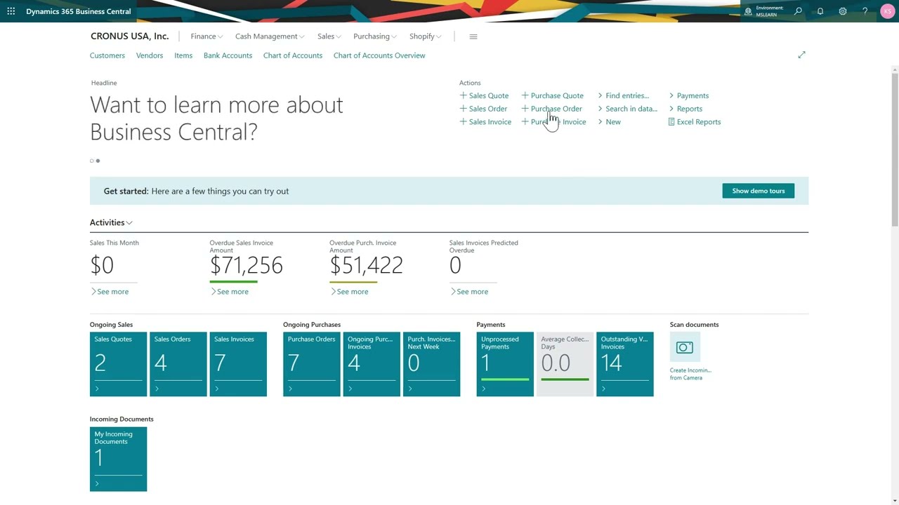Viewport: 899px width, 505px height.
Task: Open the notifications bell icon
Action: tap(820, 11)
